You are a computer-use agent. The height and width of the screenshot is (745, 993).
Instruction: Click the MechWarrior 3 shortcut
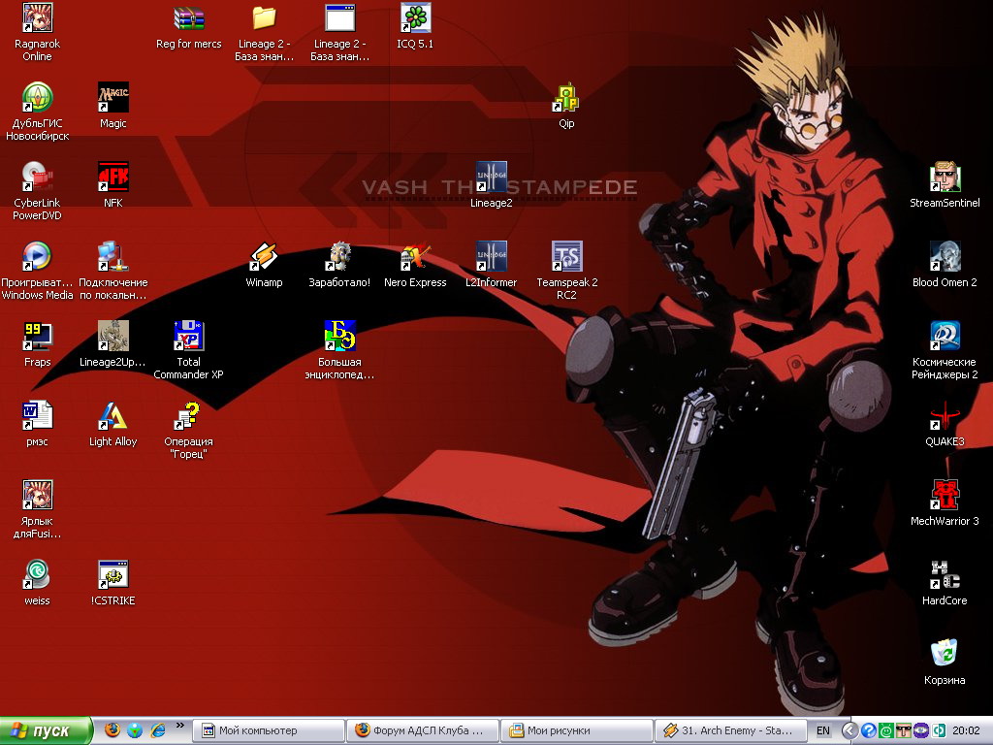(945, 496)
